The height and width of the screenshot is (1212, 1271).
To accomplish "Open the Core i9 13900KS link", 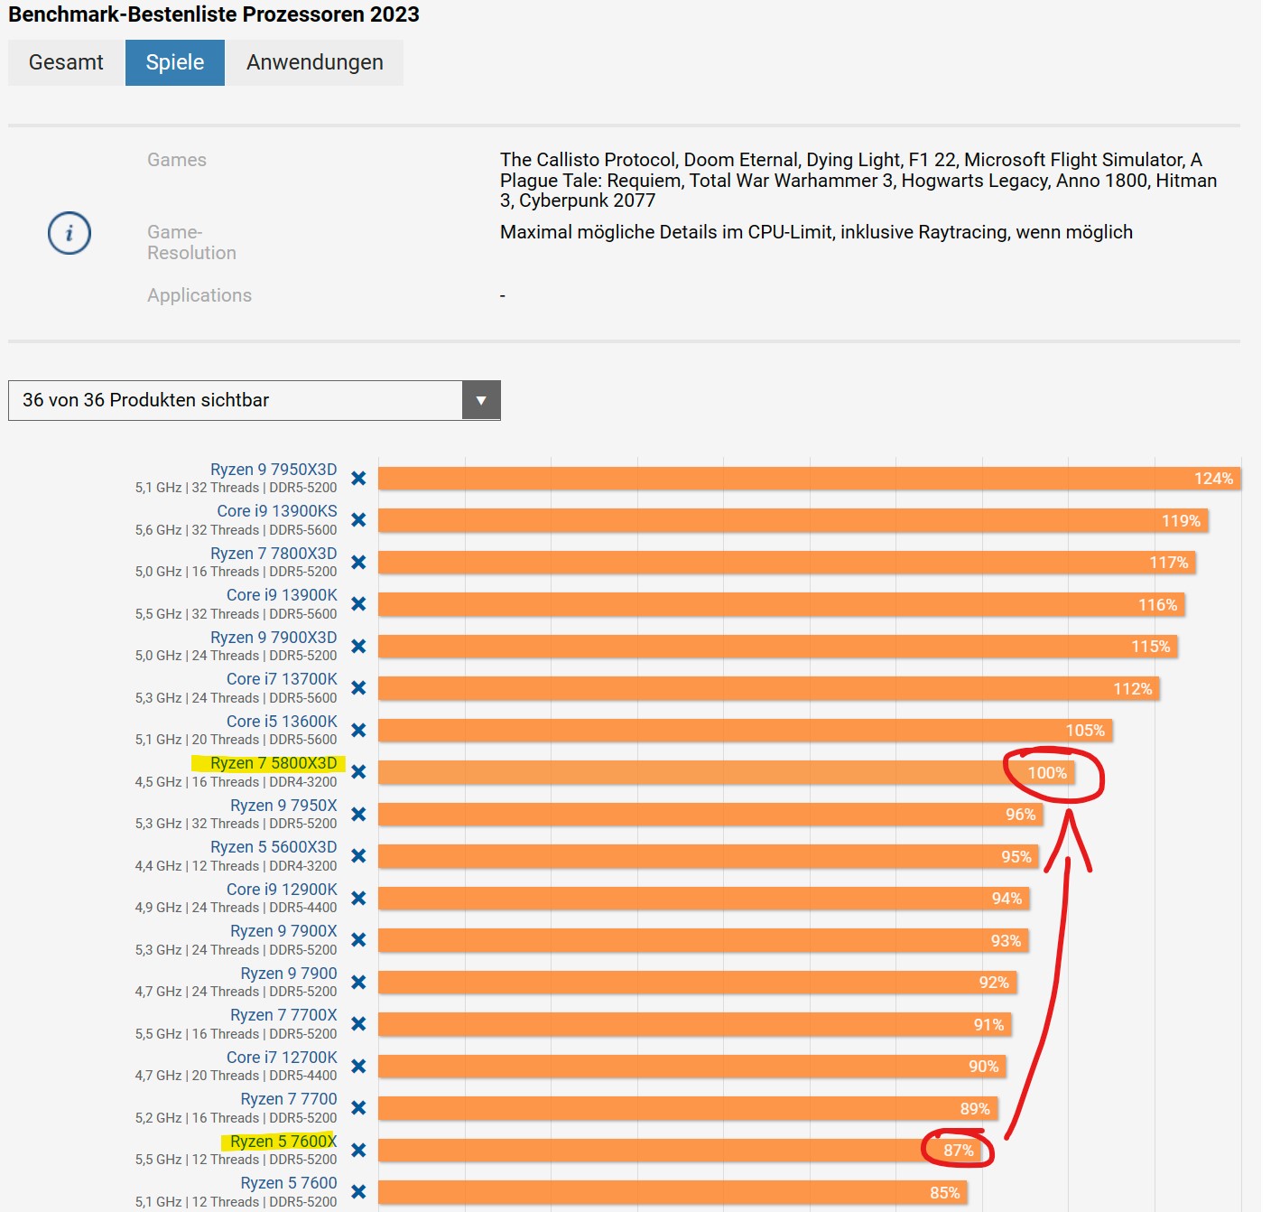I will point(277,511).
